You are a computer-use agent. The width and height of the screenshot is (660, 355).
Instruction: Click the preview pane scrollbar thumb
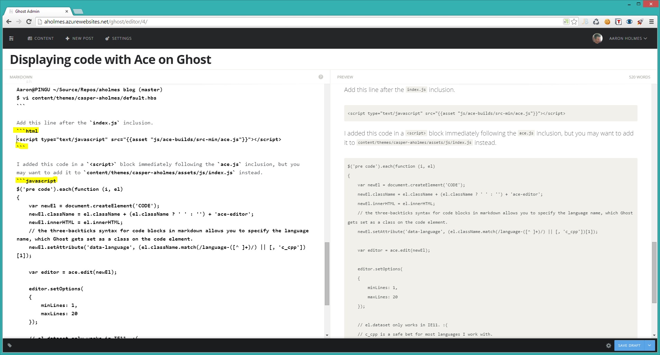(x=654, y=272)
